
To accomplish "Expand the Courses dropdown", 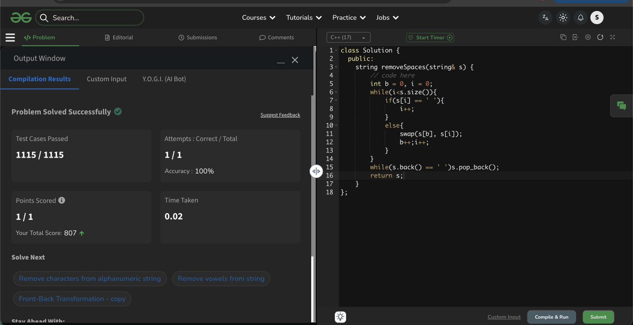I will (x=258, y=17).
